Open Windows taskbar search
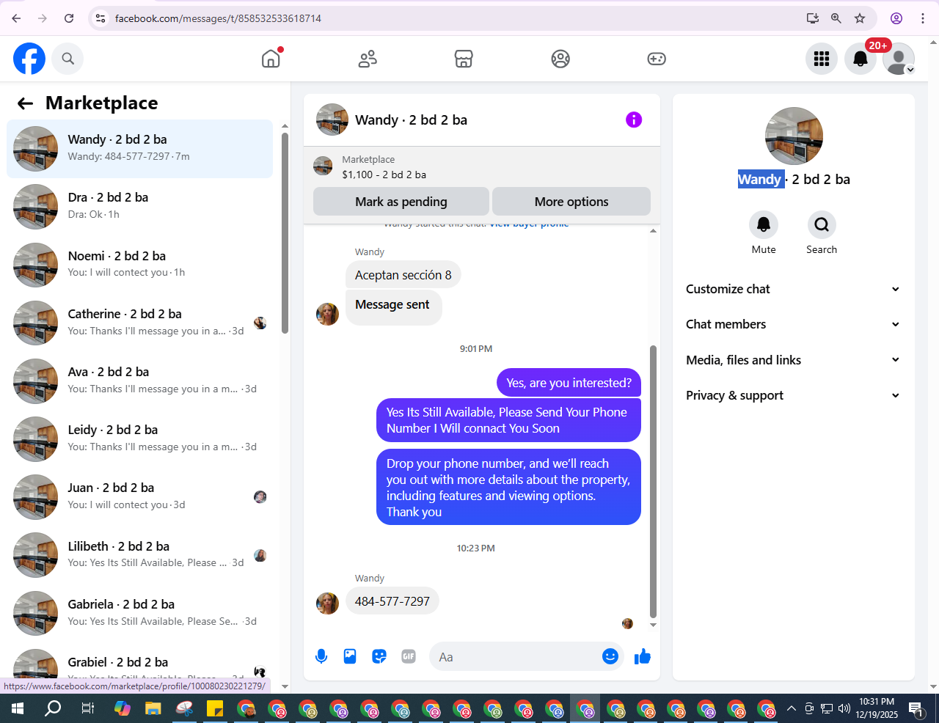 [x=53, y=708]
